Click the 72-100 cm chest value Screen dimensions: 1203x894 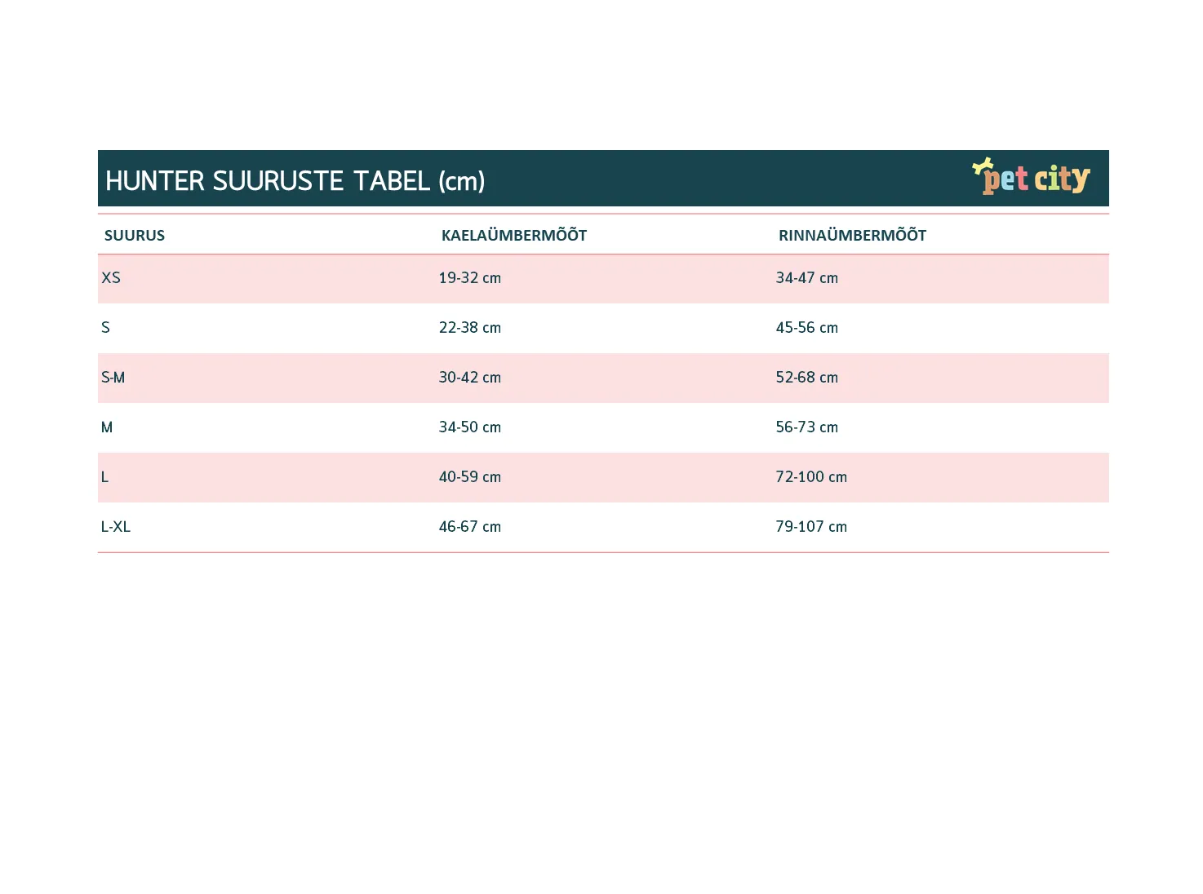811,477
